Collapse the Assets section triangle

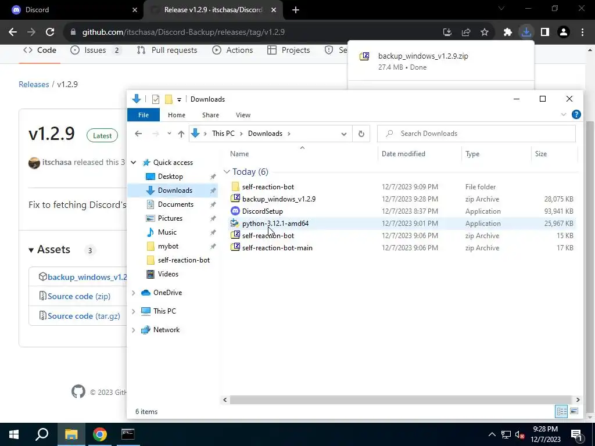click(31, 250)
